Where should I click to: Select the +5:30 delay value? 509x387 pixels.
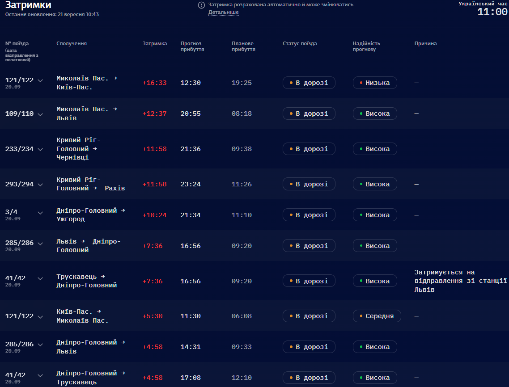153,316
